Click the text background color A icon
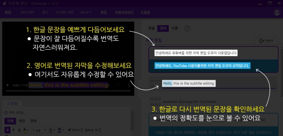Image resolution: width=283 pixels, height=136 pixels. coord(51,130)
